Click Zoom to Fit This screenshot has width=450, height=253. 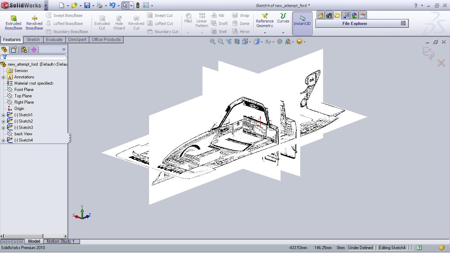[212, 41]
